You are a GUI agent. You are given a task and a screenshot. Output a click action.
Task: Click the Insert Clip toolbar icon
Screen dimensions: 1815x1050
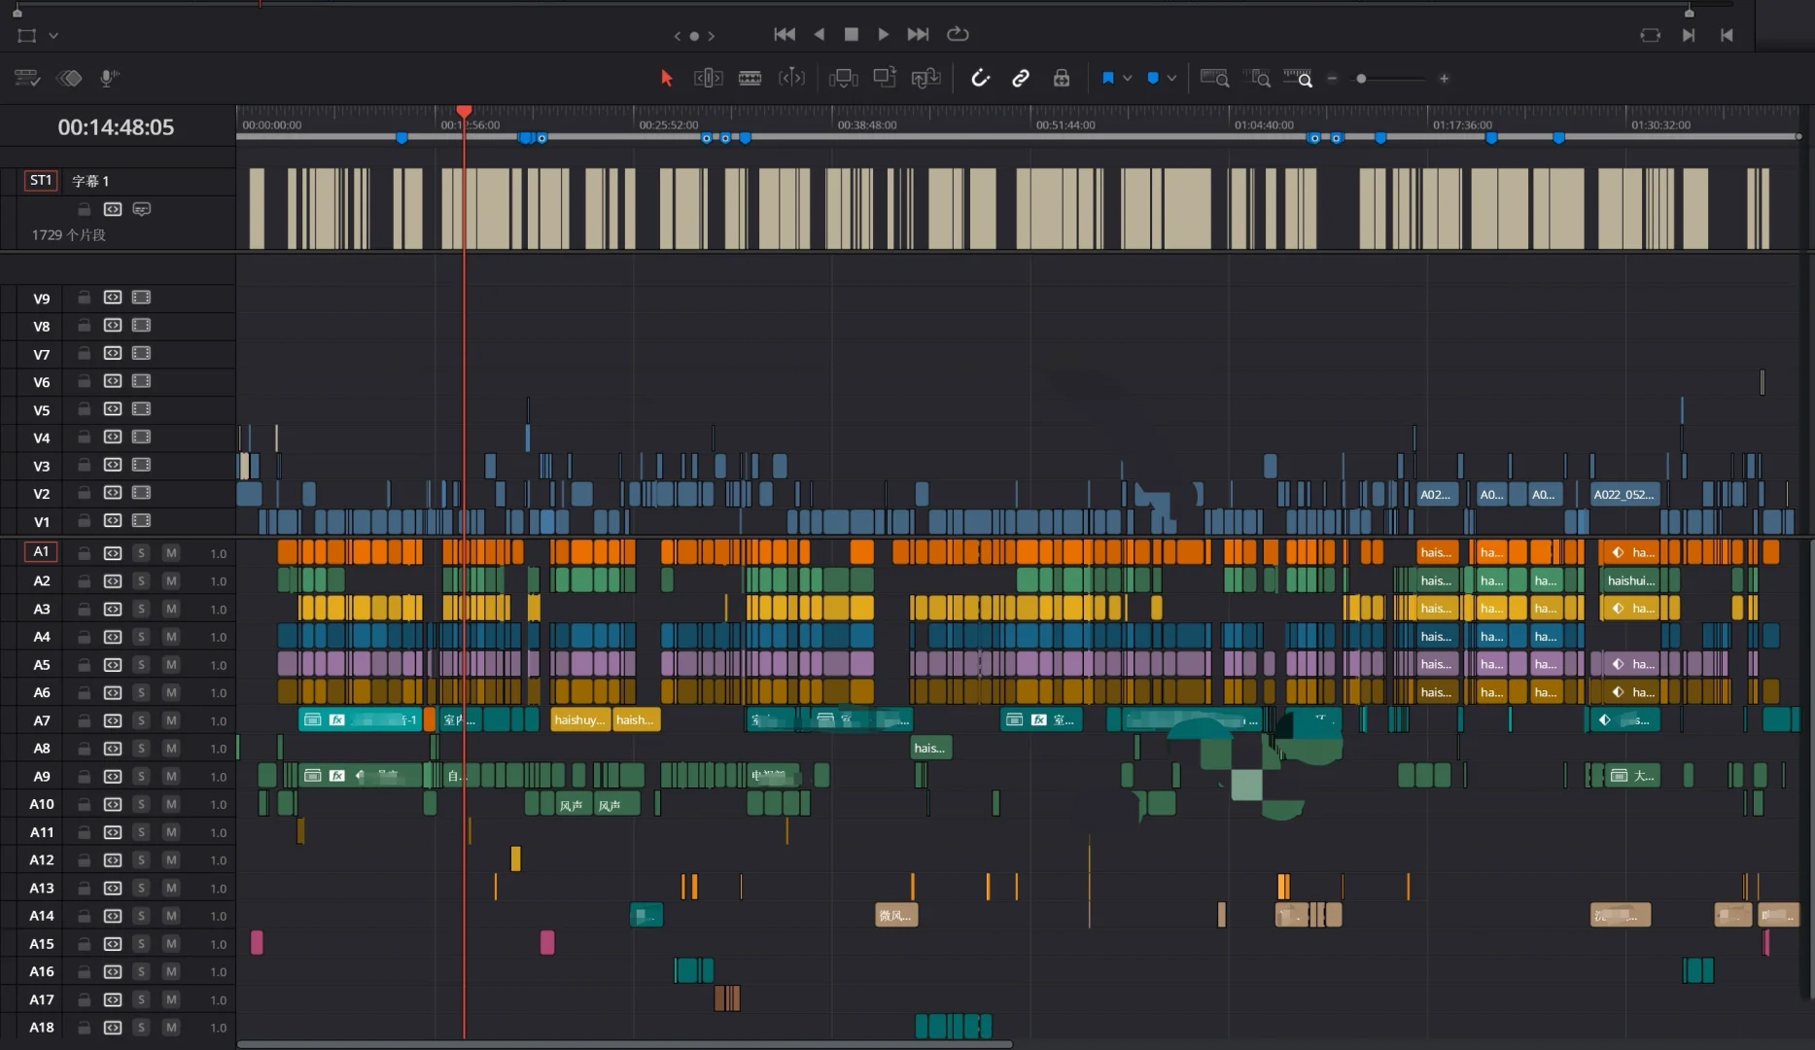point(843,78)
